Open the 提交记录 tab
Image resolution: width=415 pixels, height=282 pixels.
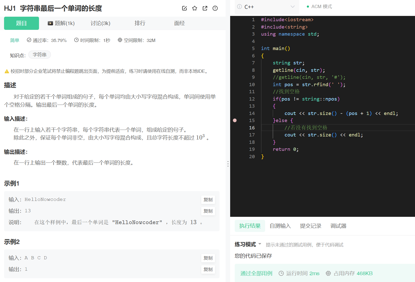point(310,226)
